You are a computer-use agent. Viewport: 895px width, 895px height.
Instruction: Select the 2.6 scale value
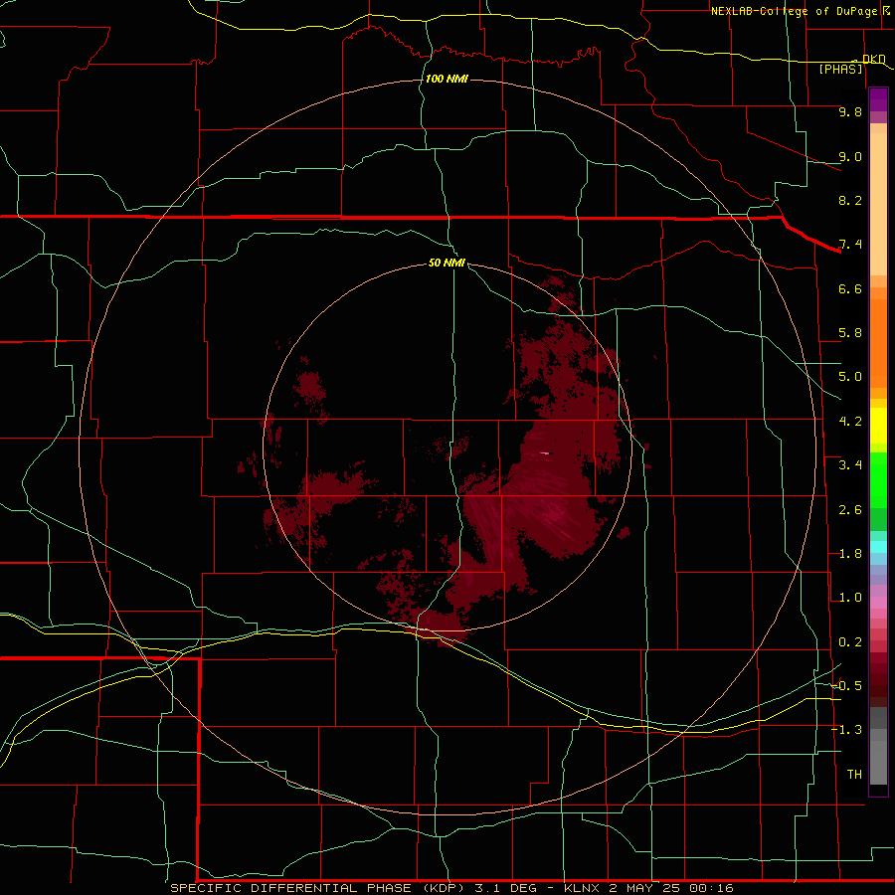850,509
